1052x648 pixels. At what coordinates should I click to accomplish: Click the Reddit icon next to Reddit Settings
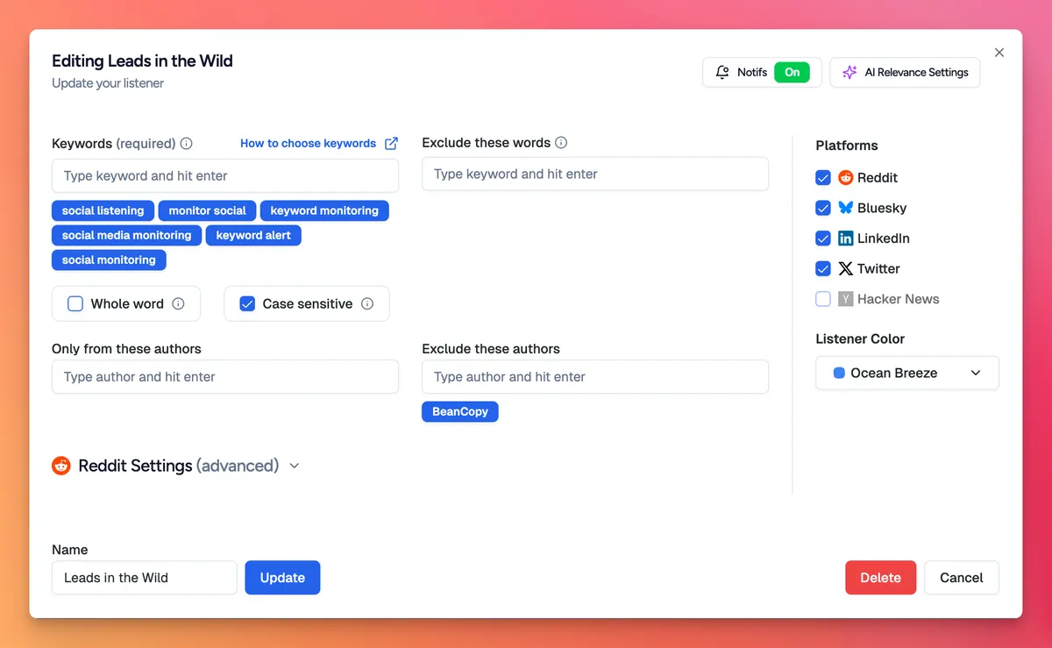click(x=61, y=466)
